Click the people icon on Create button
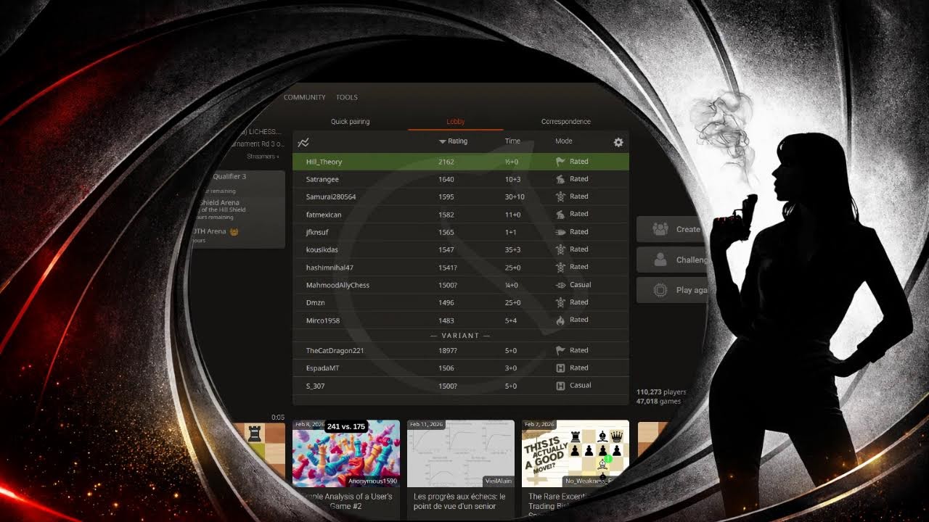The width and height of the screenshot is (929, 522). 660,229
